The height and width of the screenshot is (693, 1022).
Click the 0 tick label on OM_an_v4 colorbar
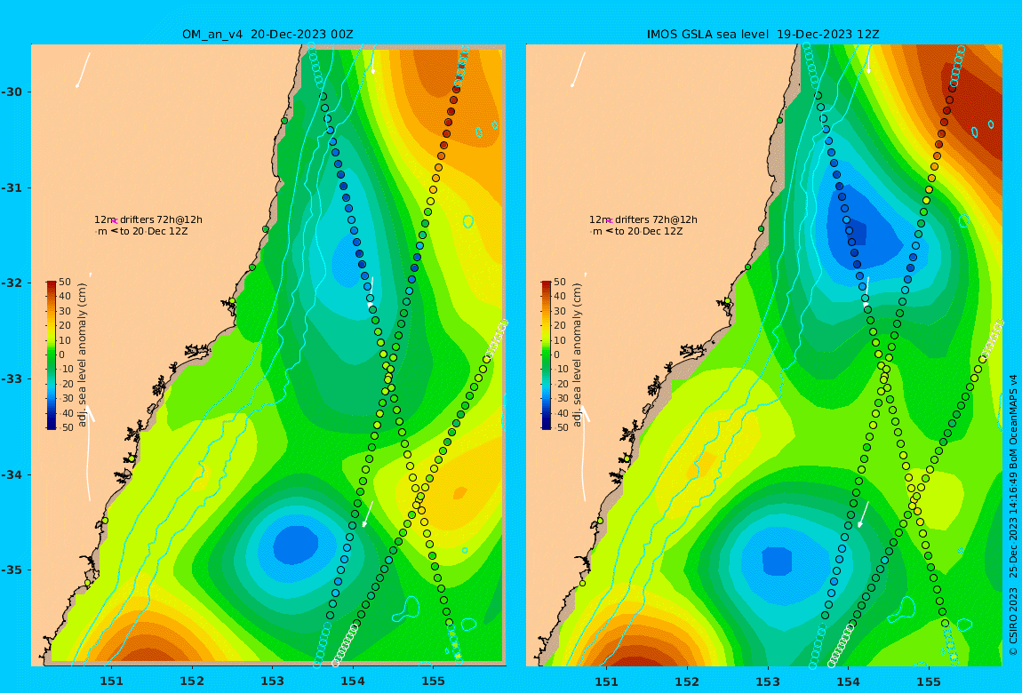[x=62, y=355]
